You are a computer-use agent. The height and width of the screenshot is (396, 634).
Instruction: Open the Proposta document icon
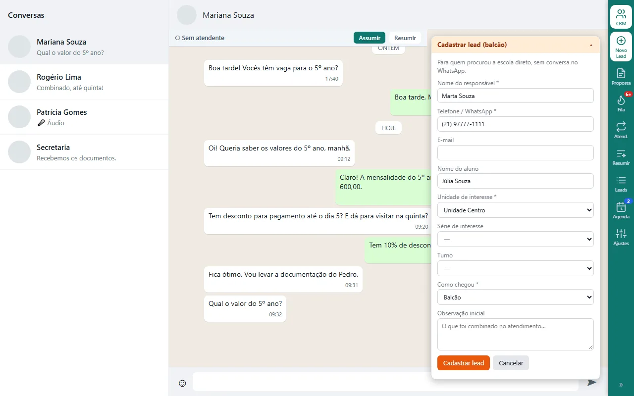[x=621, y=77]
